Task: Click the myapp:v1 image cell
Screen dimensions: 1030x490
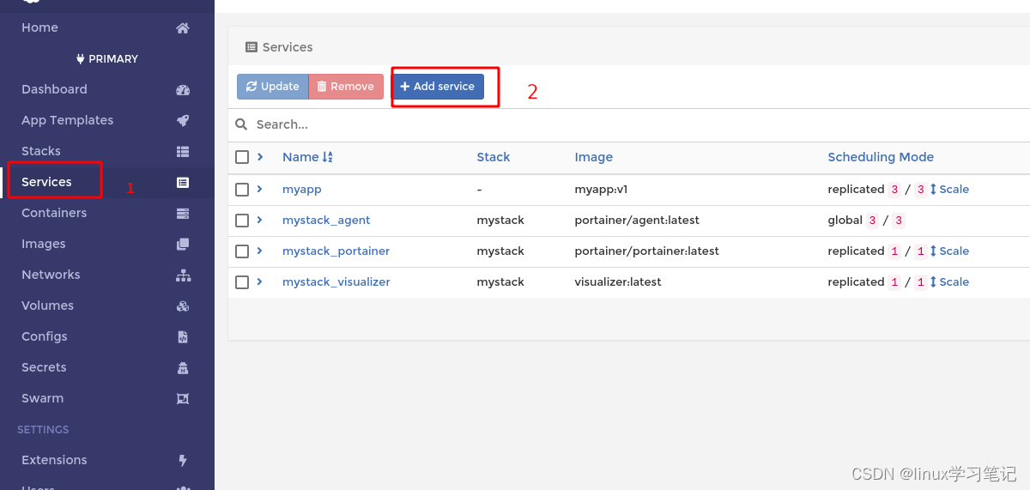Action: pyautogui.click(x=602, y=189)
